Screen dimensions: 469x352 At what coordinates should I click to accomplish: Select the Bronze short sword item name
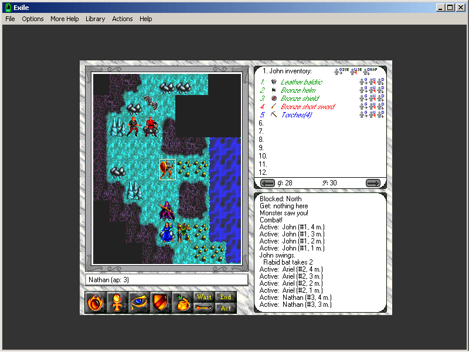pos(308,107)
